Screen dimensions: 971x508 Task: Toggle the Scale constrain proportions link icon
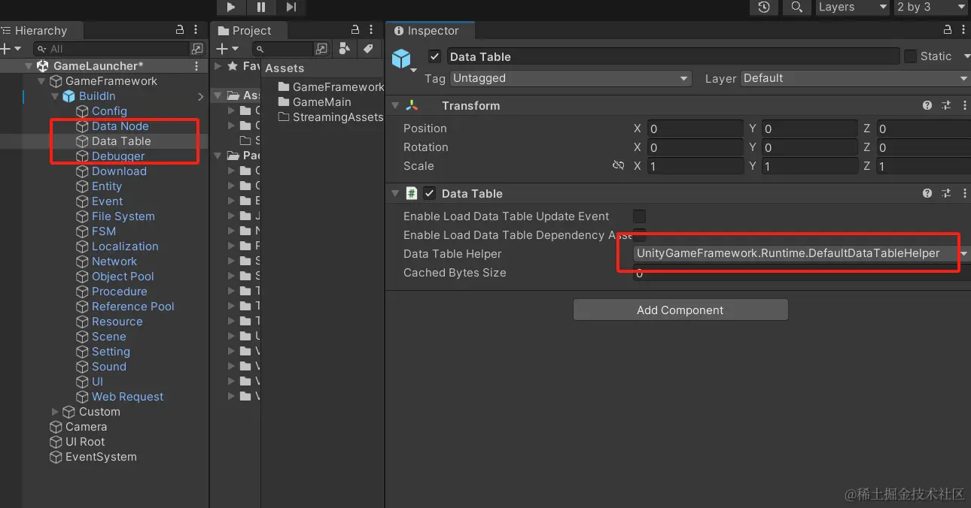coord(618,165)
